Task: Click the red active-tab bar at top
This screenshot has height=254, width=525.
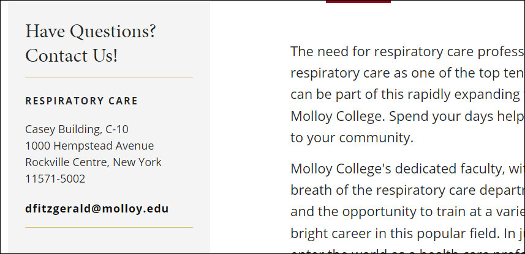Action: 358,2
